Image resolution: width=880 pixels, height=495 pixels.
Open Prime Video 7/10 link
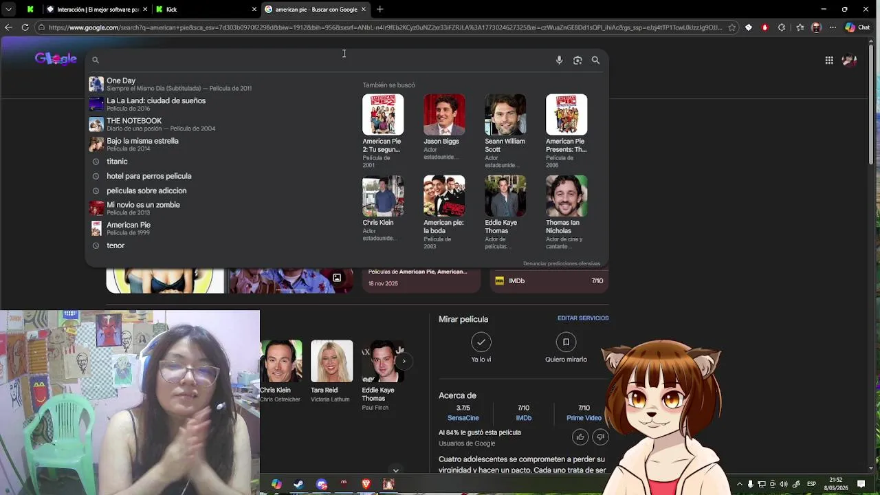pos(584,412)
